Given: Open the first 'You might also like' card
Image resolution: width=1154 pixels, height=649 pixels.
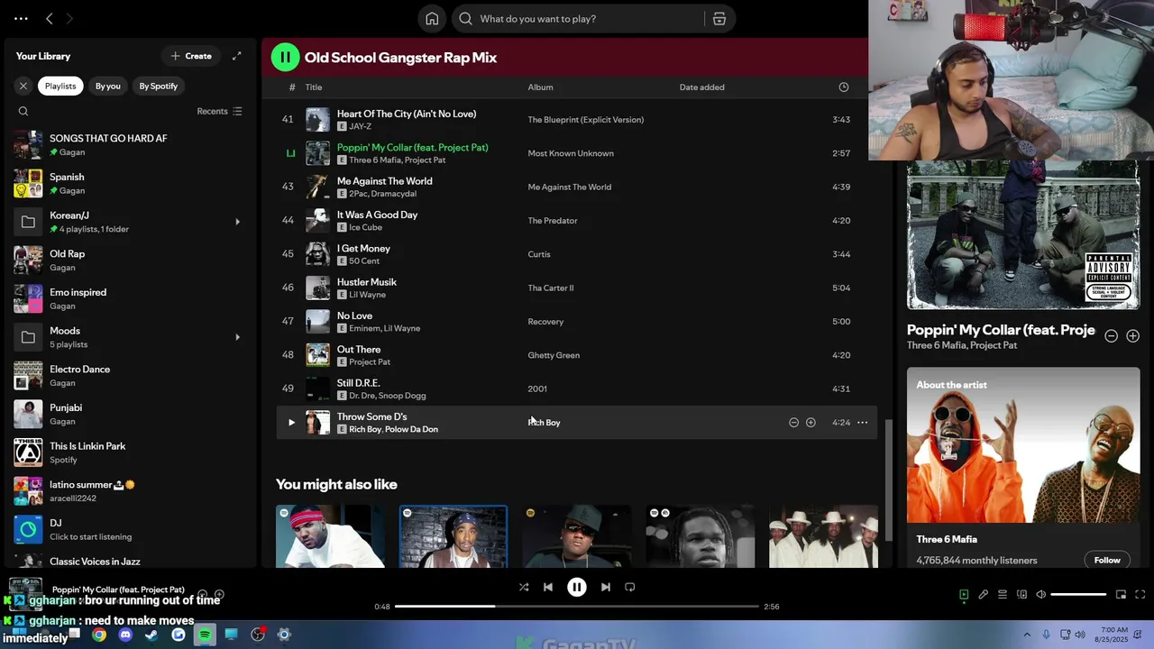Looking at the screenshot, I should click(x=330, y=536).
